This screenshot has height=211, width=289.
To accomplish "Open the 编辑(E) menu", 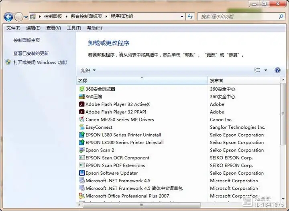I will [33, 28].
